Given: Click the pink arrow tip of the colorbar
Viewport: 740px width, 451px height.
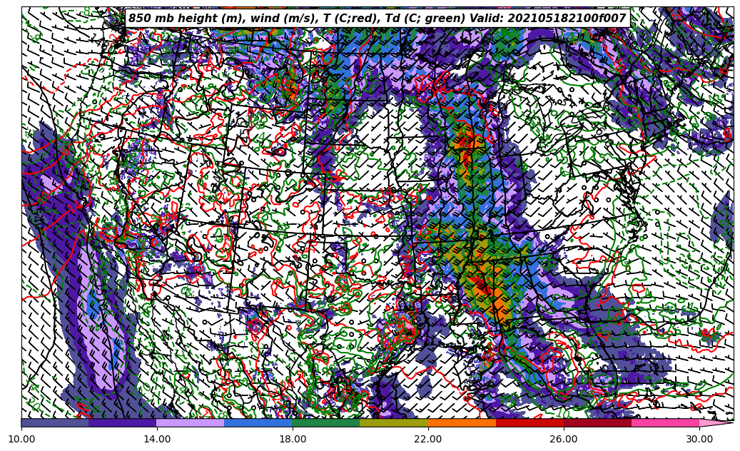Looking at the screenshot, I should (716, 422).
